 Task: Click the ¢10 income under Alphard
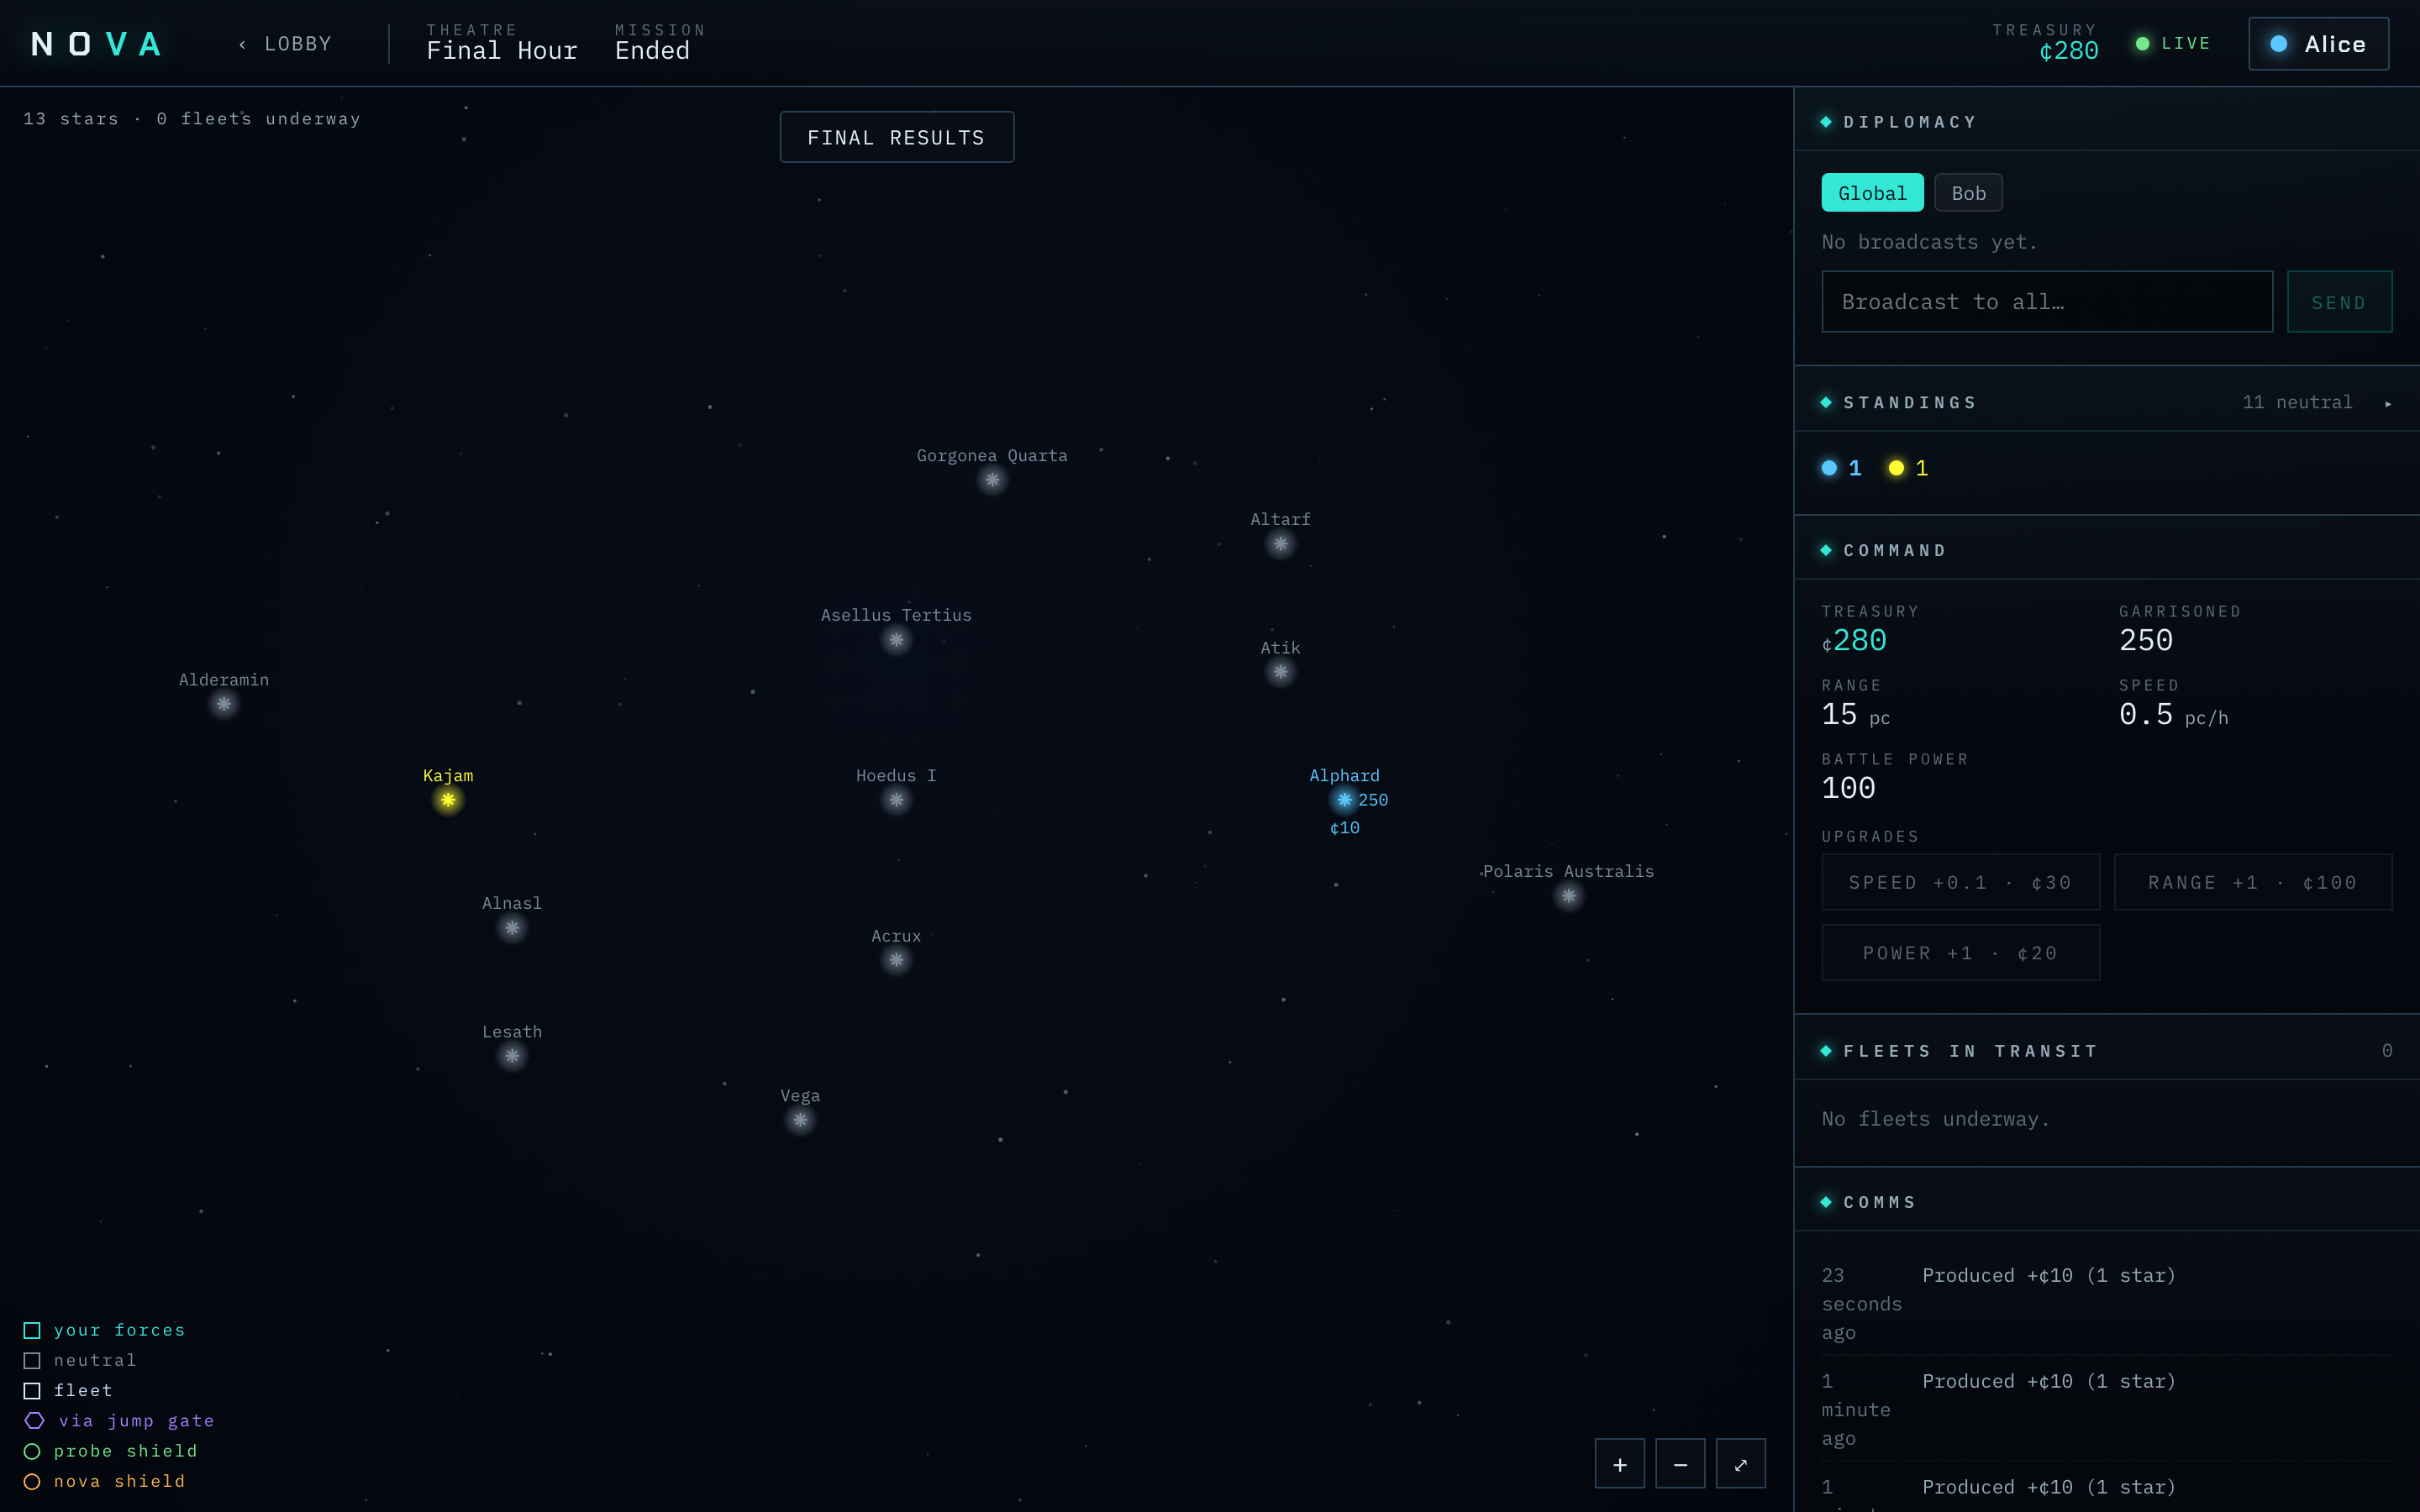point(1344,828)
